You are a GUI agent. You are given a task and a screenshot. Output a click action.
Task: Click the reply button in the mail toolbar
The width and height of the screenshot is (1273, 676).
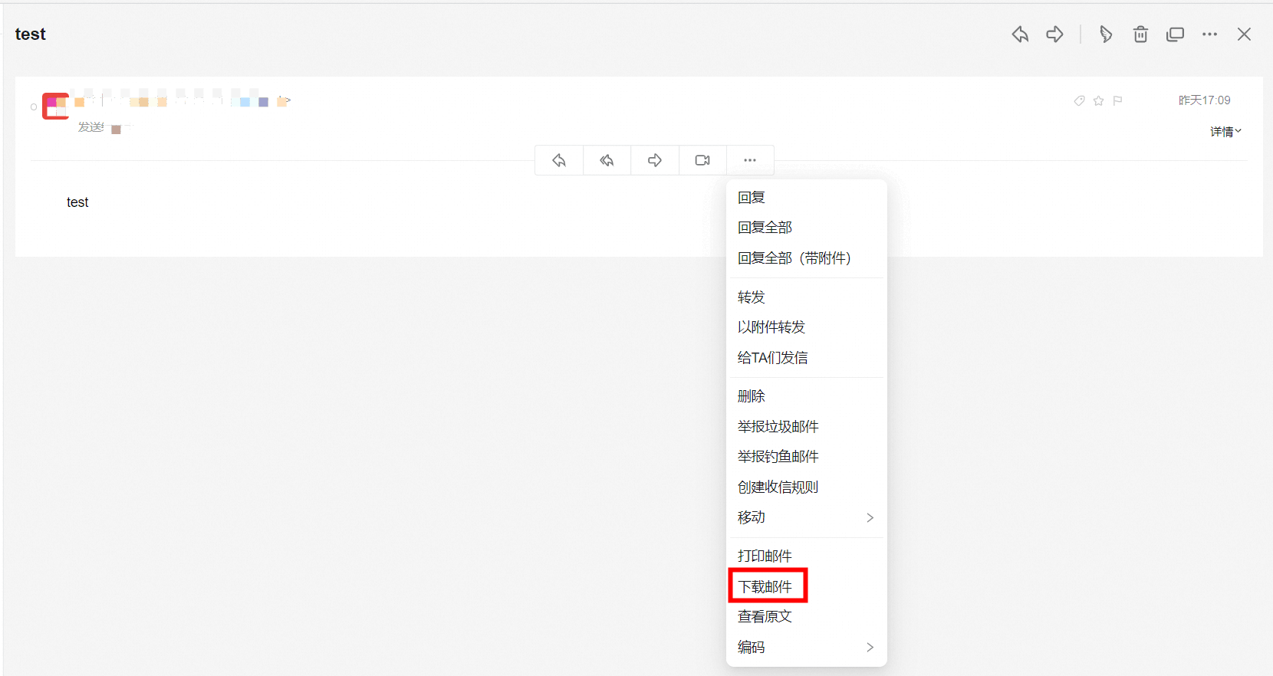click(559, 160)
